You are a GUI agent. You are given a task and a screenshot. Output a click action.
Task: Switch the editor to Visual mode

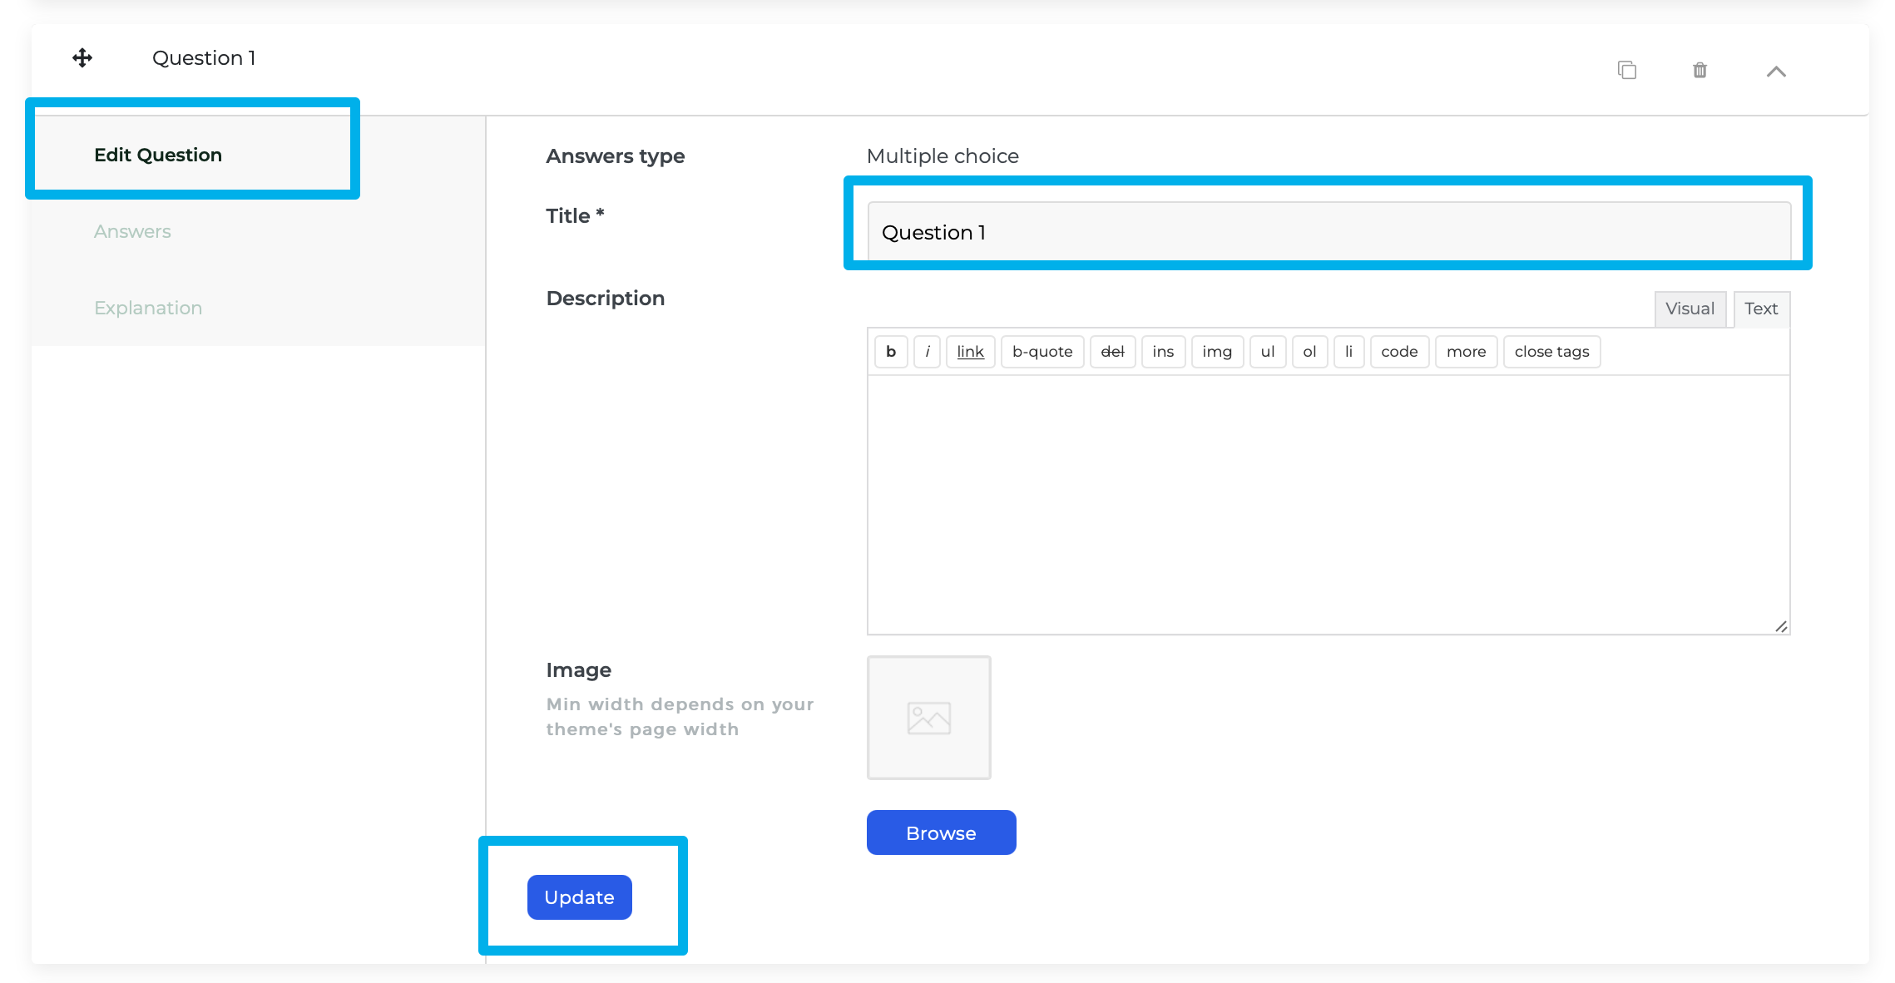(1690, 309)
